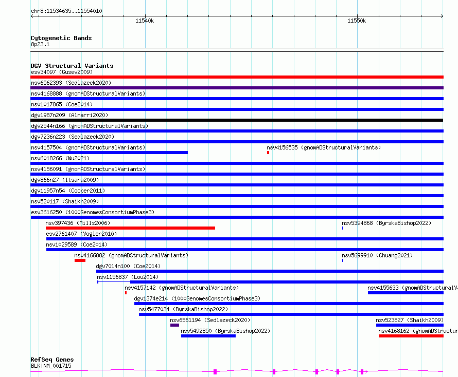Open the nsv5394868 (ByrskaBishop2022) label
Image resolution: width=458 pixels, height=377 pixels.
386,223
